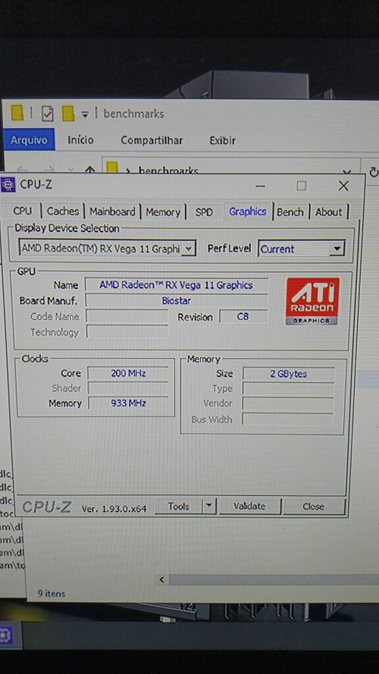Viewport: 379px width, 674px height.
Task: Select the GPU Name field value
Action: coord(176,285)
